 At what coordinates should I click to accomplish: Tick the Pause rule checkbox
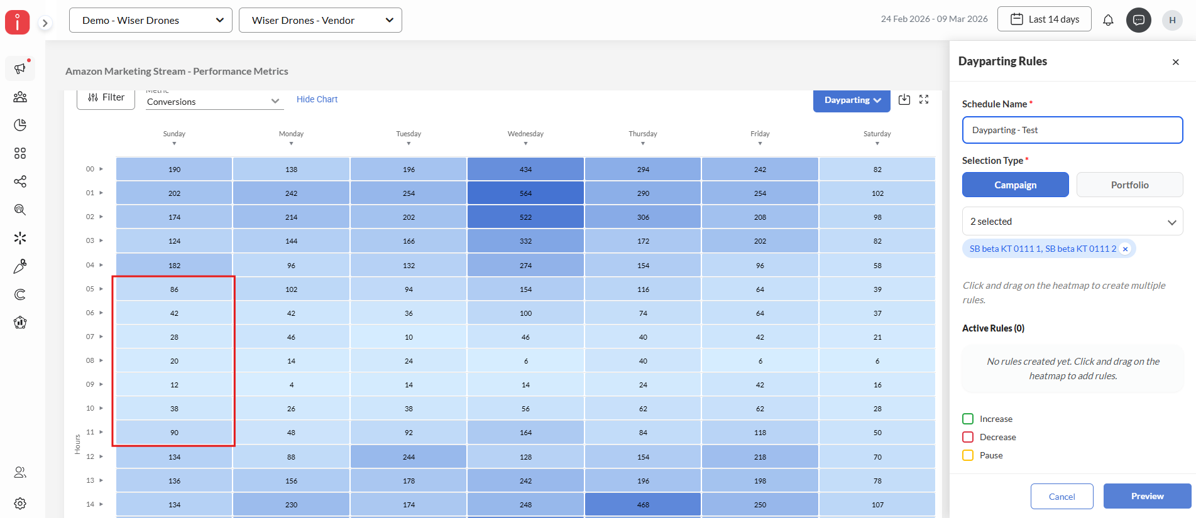(x=968, y=455)
